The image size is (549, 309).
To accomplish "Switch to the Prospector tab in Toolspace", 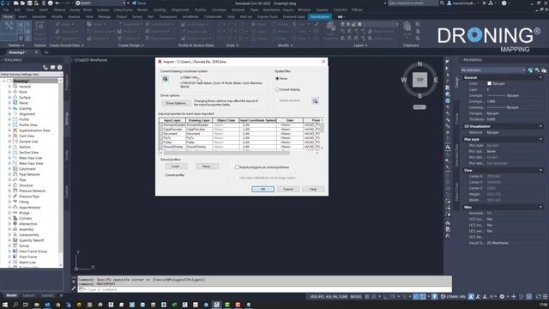I will [x=67, y=82].
